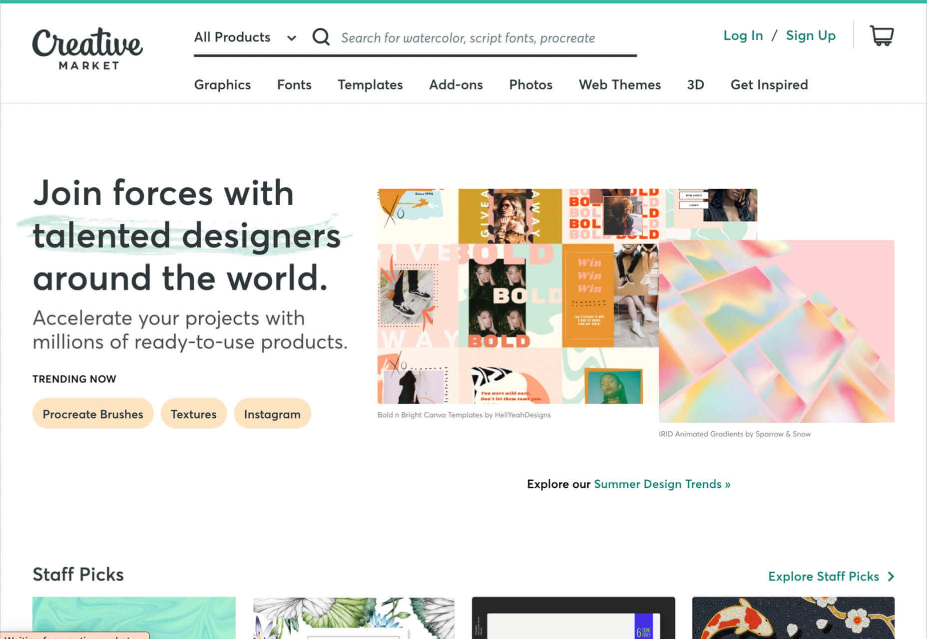Click the search magnifier icon
927x639 pixels.
(x=320, y=37)
